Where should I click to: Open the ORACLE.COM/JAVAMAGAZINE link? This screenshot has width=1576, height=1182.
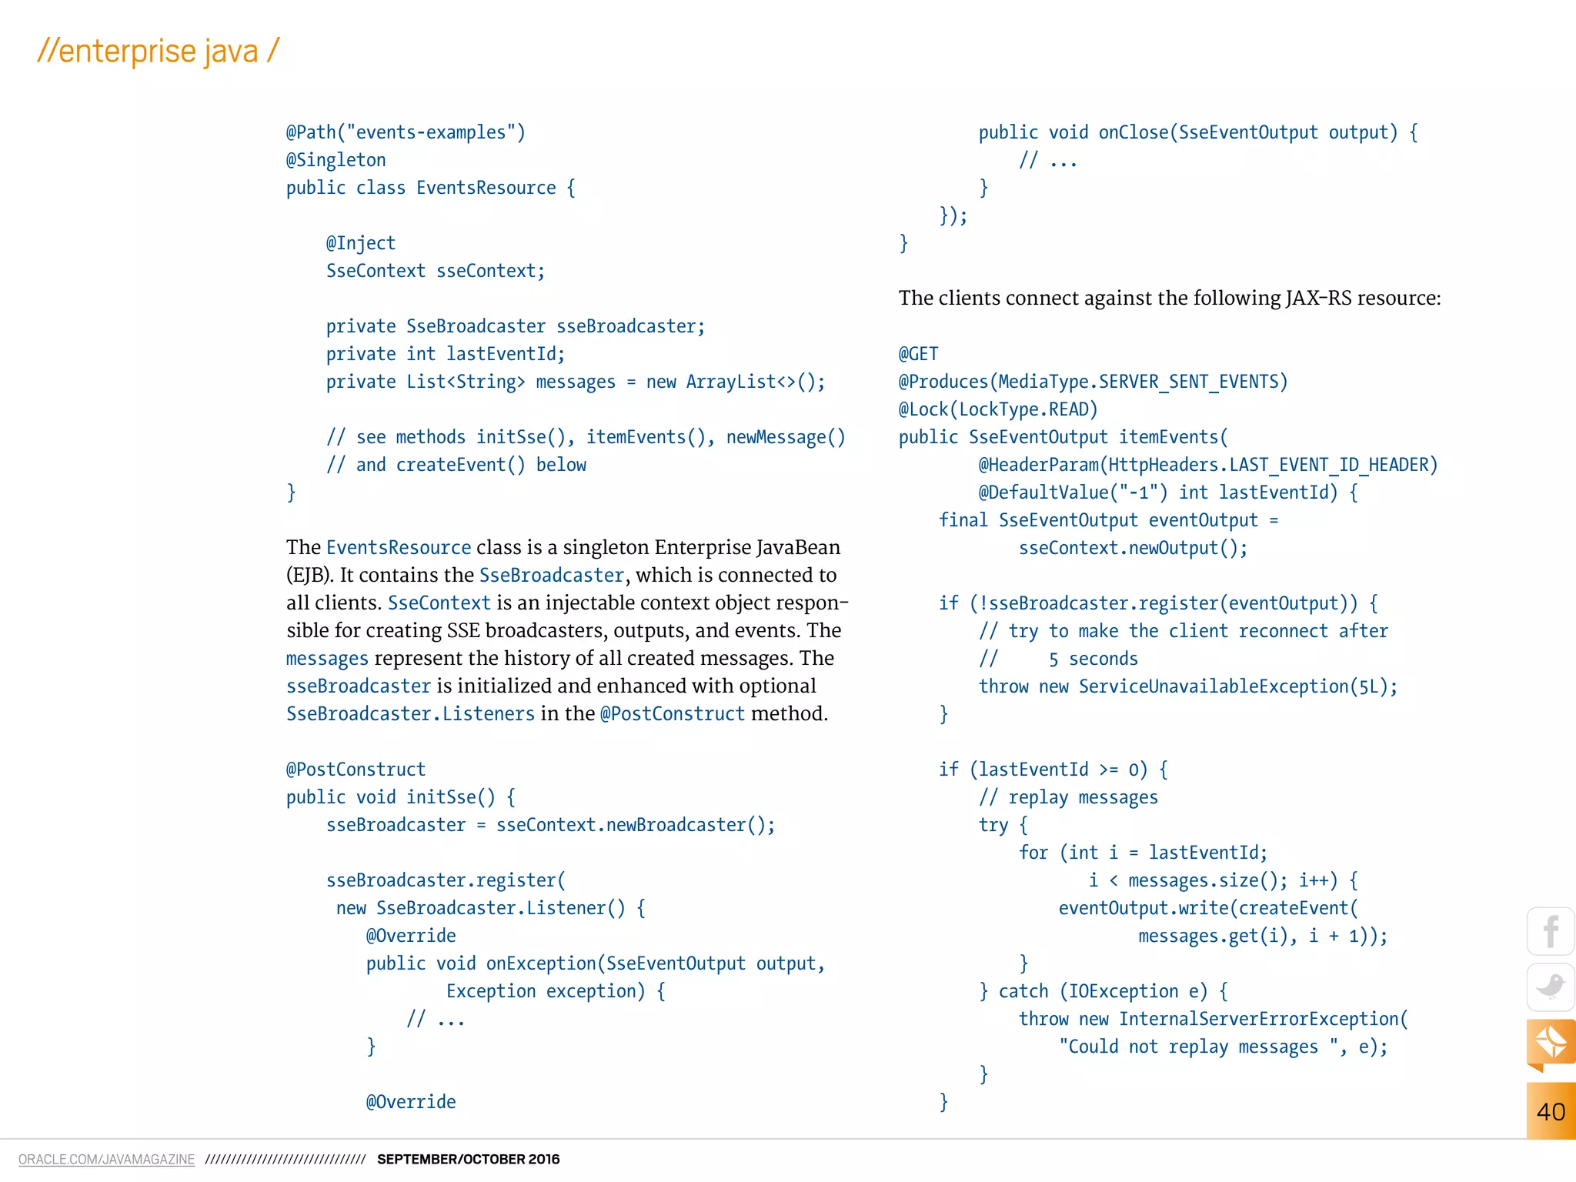tap(106, 1159)
